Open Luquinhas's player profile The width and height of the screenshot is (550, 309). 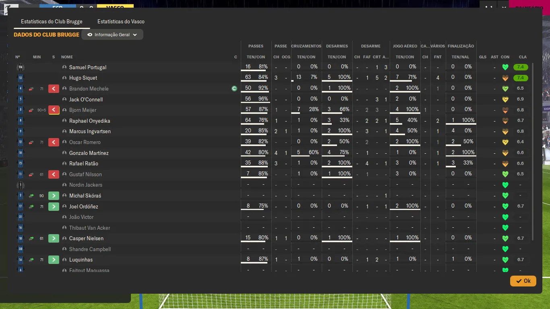tap(81, 260)
